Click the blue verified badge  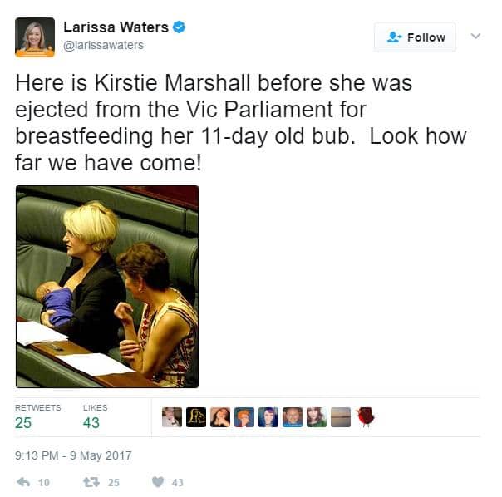point(180,27)
